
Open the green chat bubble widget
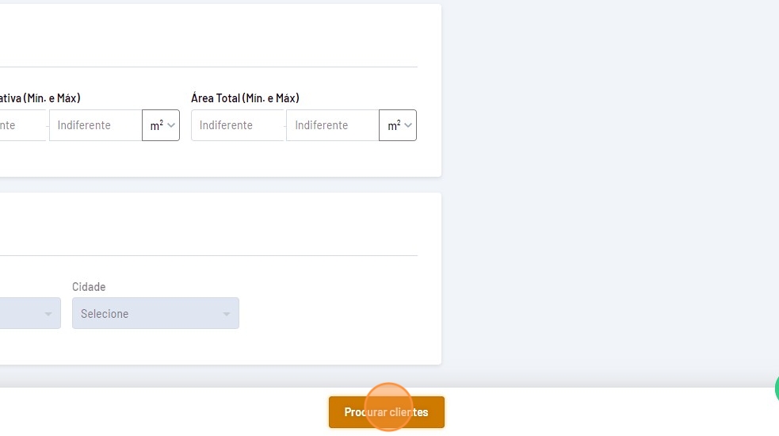pos(776,388)
